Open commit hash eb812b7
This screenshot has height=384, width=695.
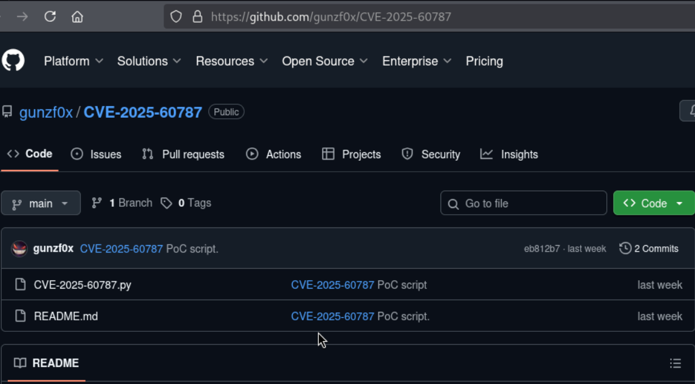tap(542, 249)
